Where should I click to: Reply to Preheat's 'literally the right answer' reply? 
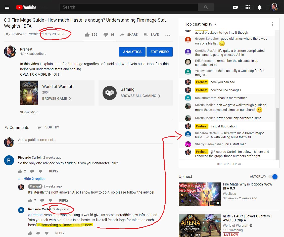click(x=64, y=200)
